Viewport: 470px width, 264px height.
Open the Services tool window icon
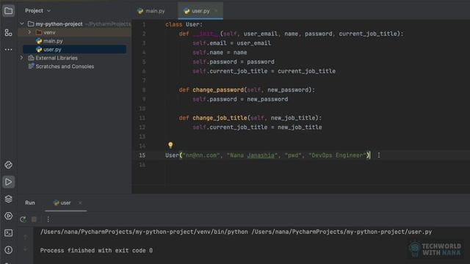[x=8, y=216]
